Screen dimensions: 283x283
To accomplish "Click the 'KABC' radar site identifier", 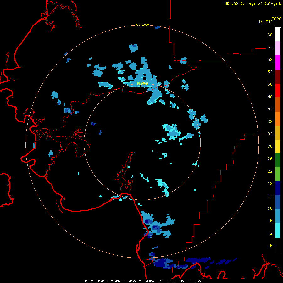I will 150,281.
